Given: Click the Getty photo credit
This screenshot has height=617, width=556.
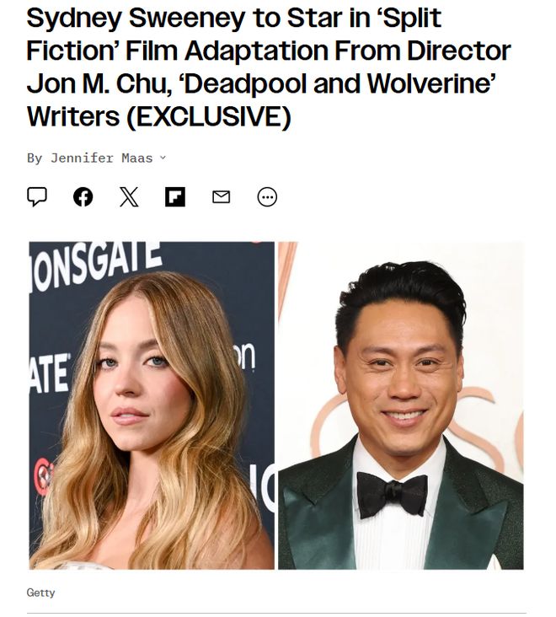Looking at the screenshot, I should (41, 593).
